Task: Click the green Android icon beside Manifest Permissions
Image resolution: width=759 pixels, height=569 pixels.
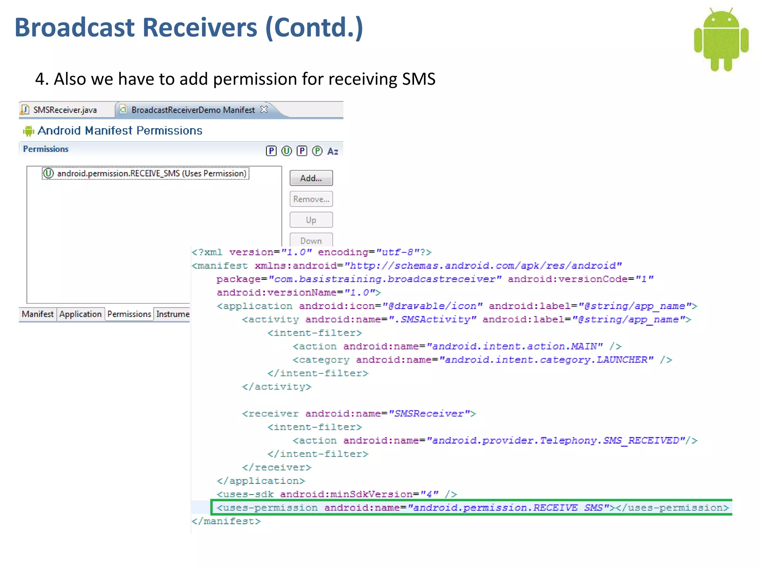Action: click(x=29, y=131)
